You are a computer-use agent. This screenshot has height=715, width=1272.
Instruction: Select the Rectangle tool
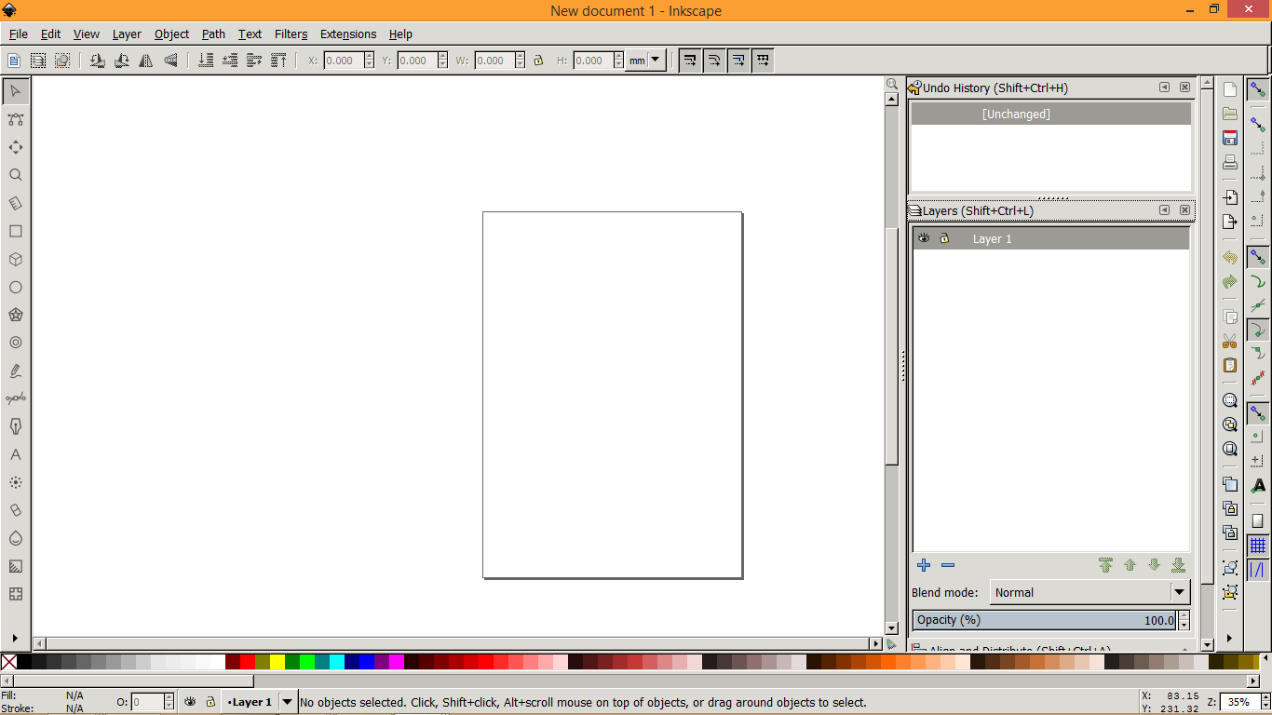15,231
